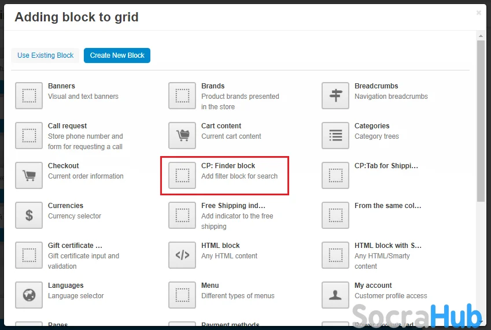
Task: Choose the Categories list icon
Action: (x=335, y=135)
